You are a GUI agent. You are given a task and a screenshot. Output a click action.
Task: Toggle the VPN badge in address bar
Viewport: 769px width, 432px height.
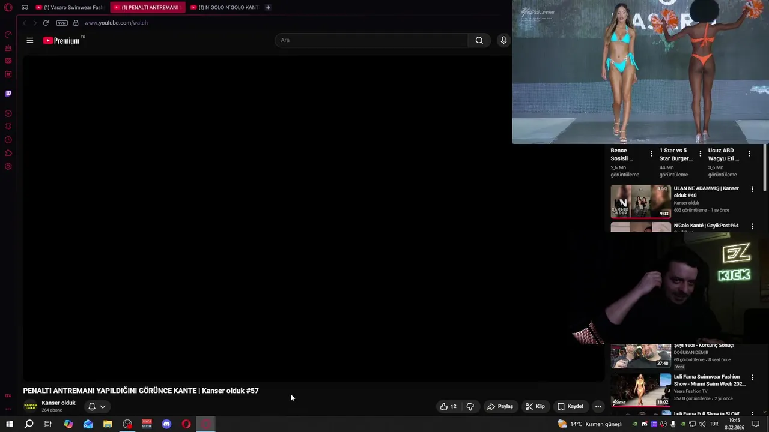[x=62, y=23]
